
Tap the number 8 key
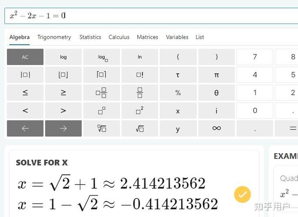pos(287,57)
